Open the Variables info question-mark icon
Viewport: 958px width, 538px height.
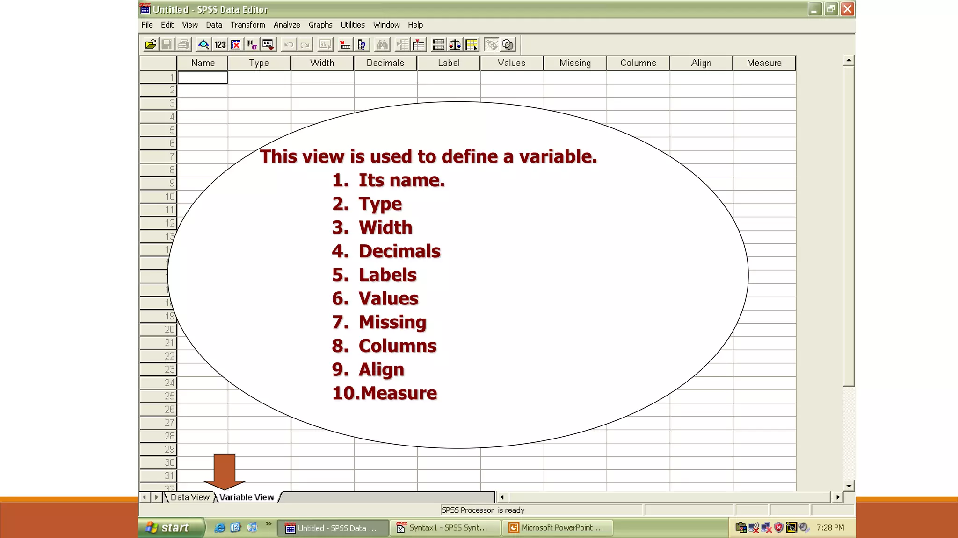[362, 45]
